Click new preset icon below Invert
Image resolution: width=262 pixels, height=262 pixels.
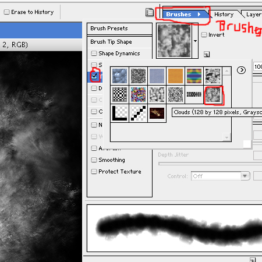207,54
